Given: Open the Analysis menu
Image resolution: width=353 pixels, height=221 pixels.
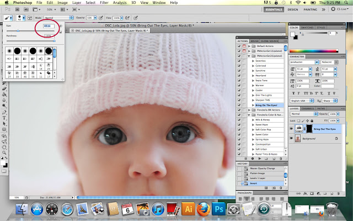Looking at the screenshot, I should (120, 2).
